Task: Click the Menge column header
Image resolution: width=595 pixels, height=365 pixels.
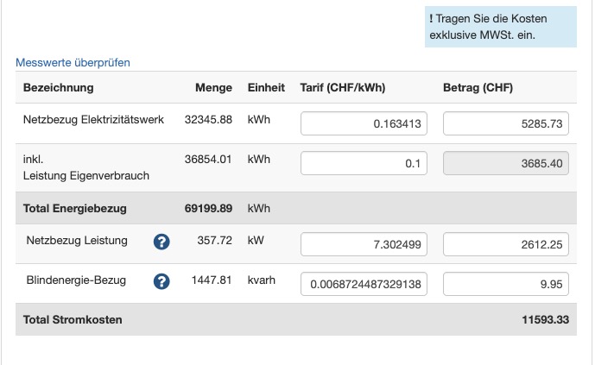Action: 213,88
